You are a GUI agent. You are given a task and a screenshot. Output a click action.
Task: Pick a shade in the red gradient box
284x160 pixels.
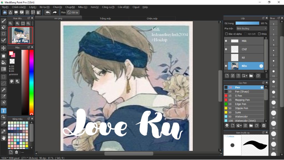pyautogui.click(x=25, y=82)
